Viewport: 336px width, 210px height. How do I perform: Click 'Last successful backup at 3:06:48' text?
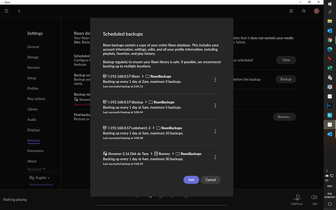tap(123, 138)
